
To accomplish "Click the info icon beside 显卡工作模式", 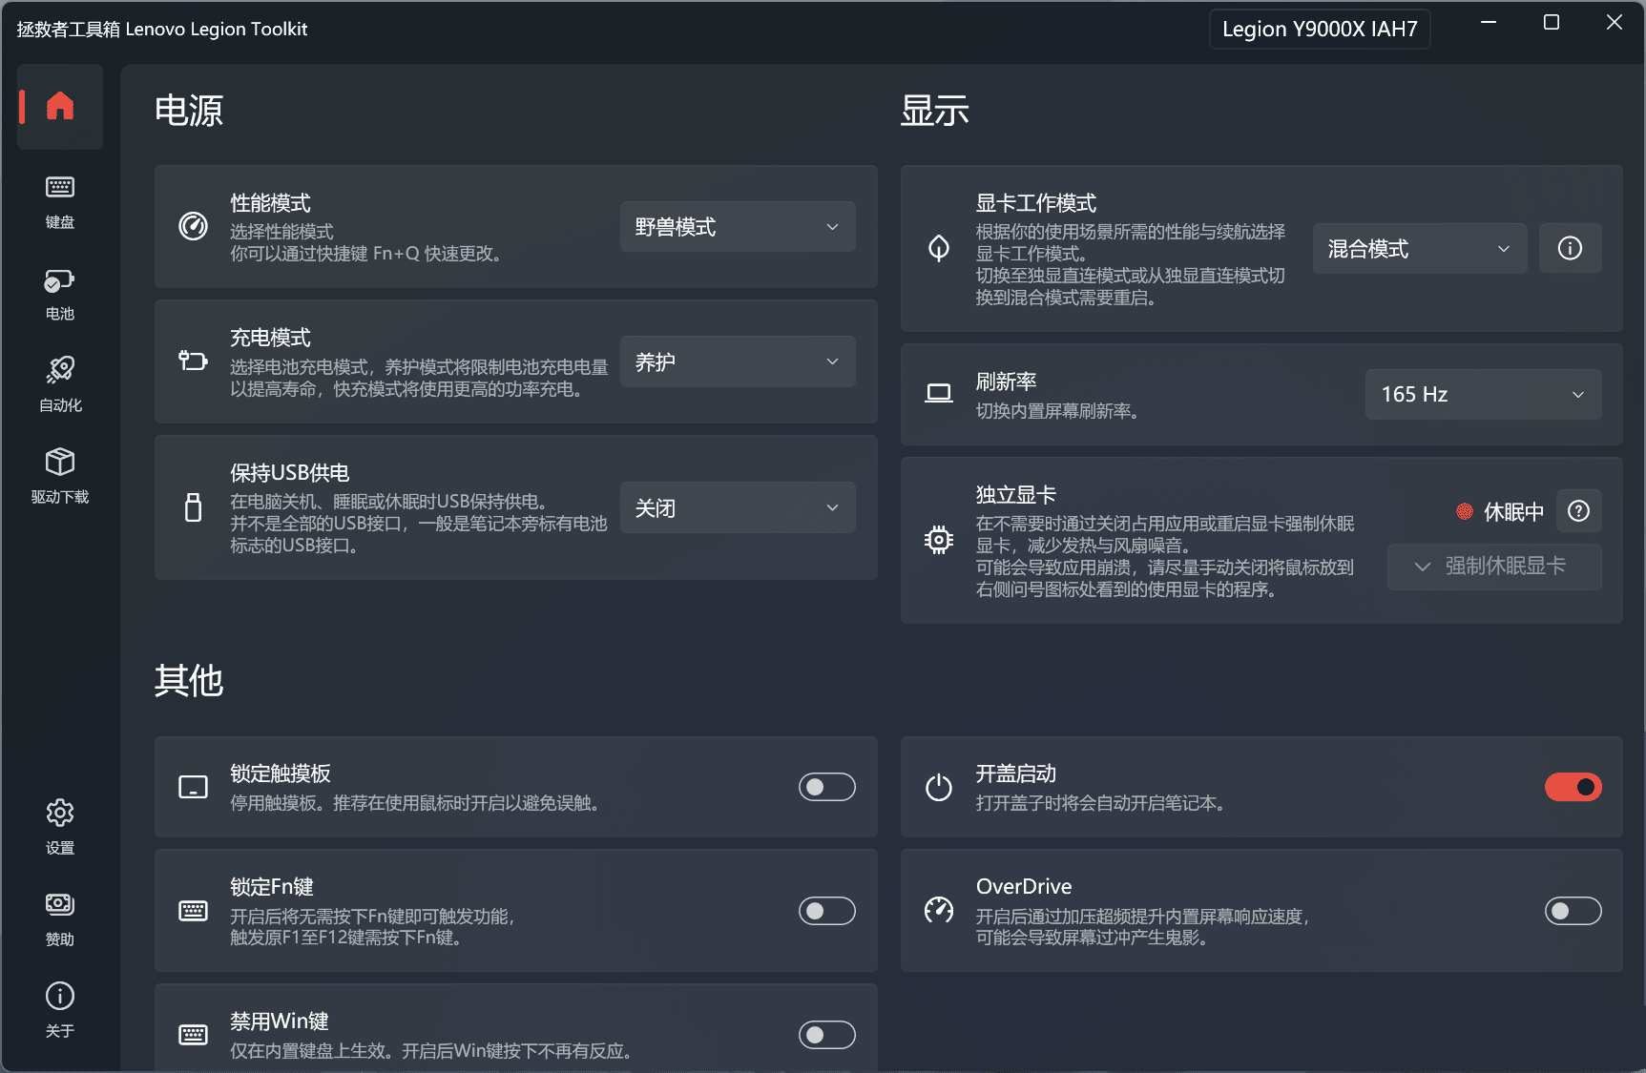I will (1570, 248).
